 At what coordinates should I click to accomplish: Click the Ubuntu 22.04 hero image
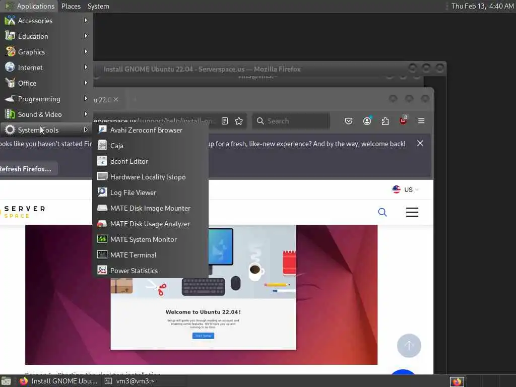(202, 294)
